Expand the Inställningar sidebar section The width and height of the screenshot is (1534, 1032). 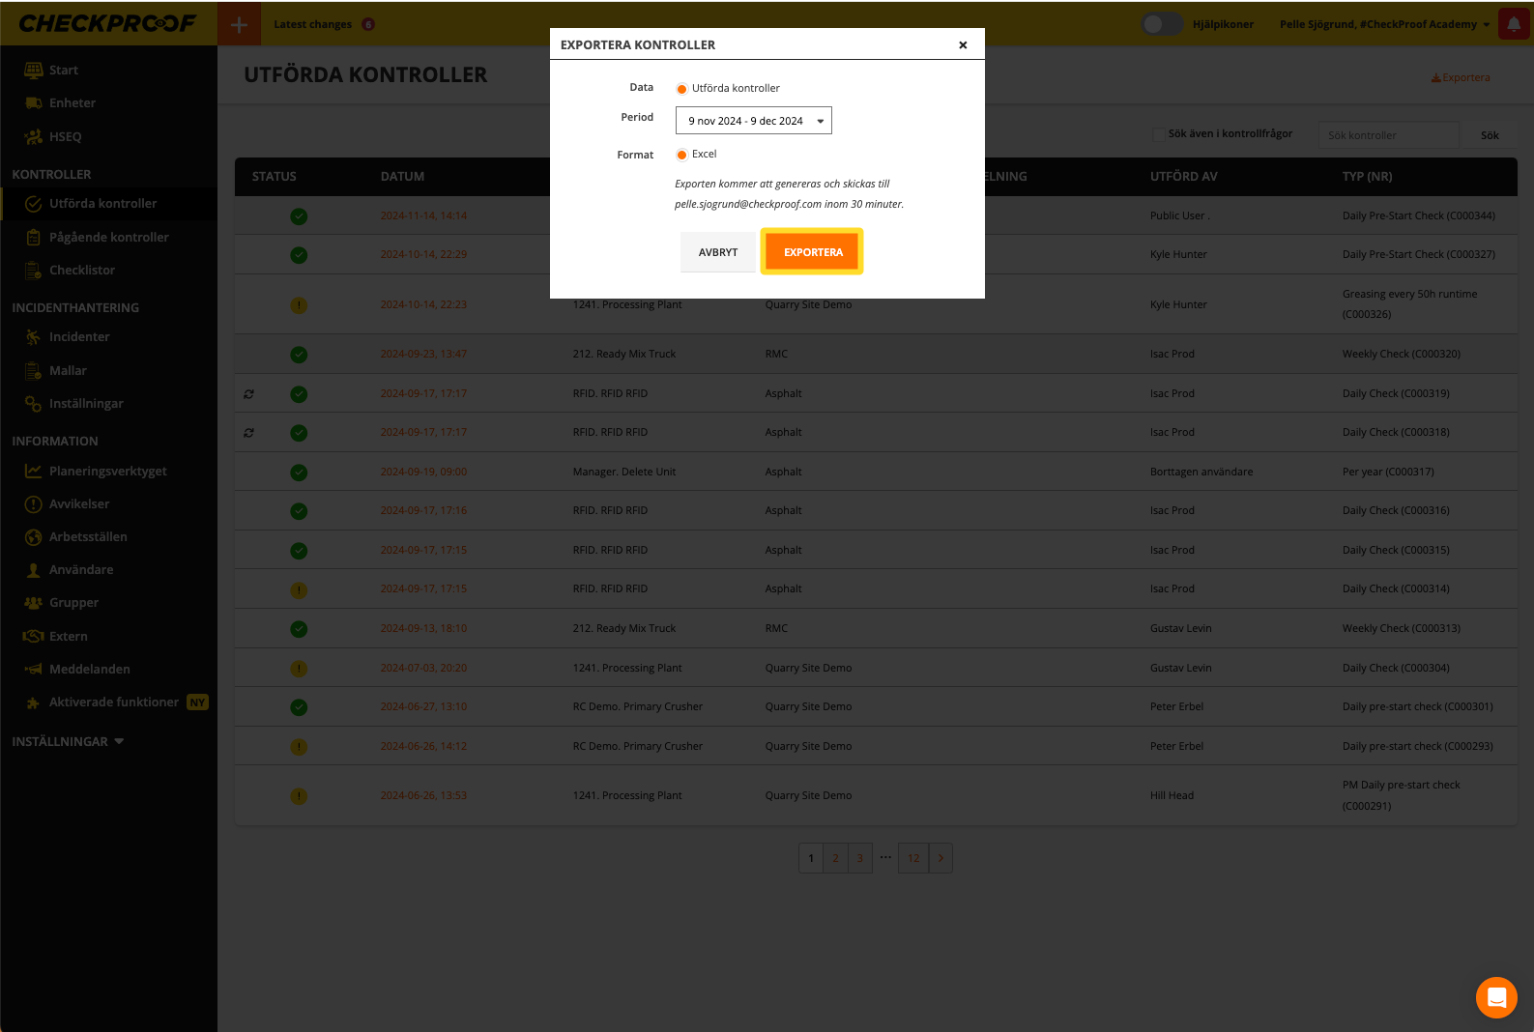point(68,742)
